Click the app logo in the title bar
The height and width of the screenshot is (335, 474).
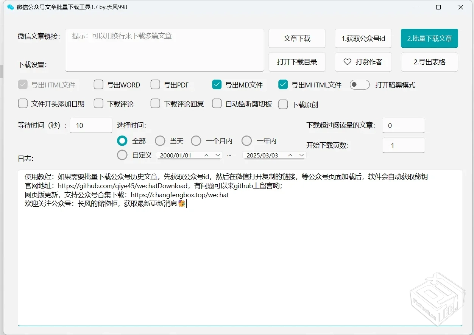[x=10, y=7]
